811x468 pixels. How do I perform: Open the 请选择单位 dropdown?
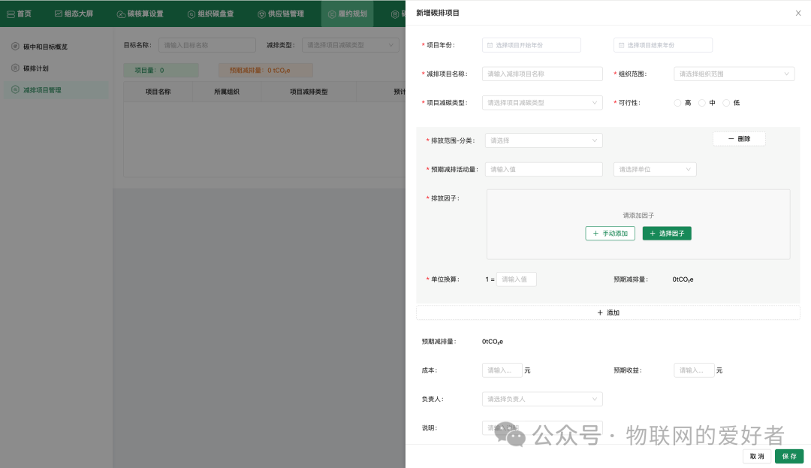[x=654, y=169]
